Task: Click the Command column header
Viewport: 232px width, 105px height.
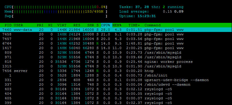Action: point(152,25)
